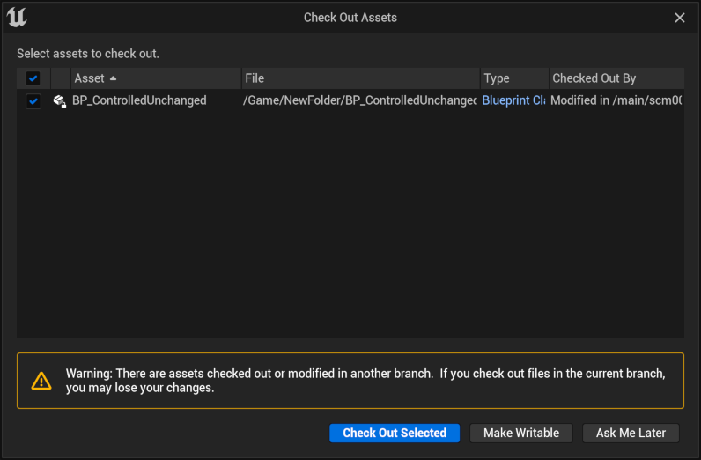
Task: Sort by the Checked Out By column
Action: [x=616, y=78]
